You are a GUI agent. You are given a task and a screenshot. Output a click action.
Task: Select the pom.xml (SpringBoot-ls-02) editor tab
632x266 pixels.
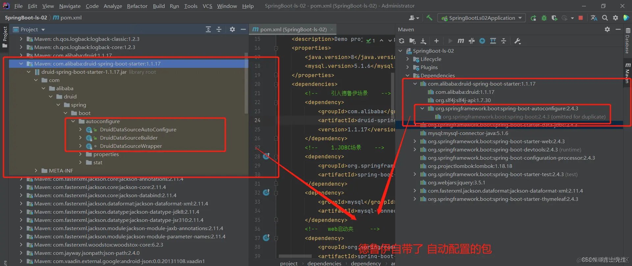293,29
